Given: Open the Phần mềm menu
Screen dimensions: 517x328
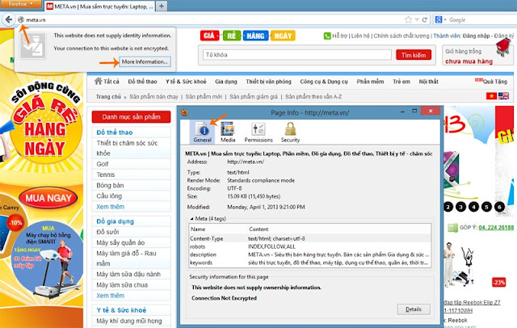Looking at the screenshot, I should coord(370,82).
